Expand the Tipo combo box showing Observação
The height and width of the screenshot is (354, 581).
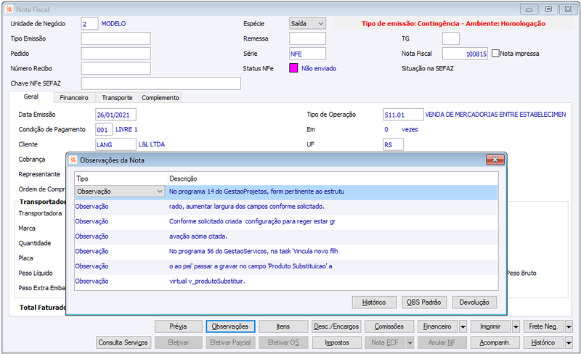pyautogui.click(x=120, y=192)
